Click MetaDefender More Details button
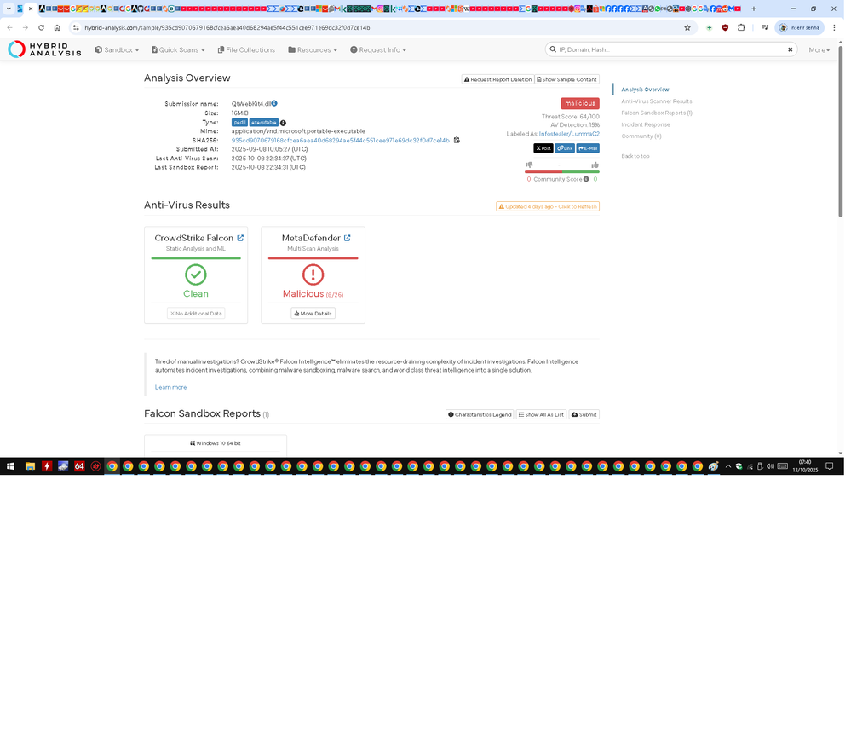 [x=315, y=315]
